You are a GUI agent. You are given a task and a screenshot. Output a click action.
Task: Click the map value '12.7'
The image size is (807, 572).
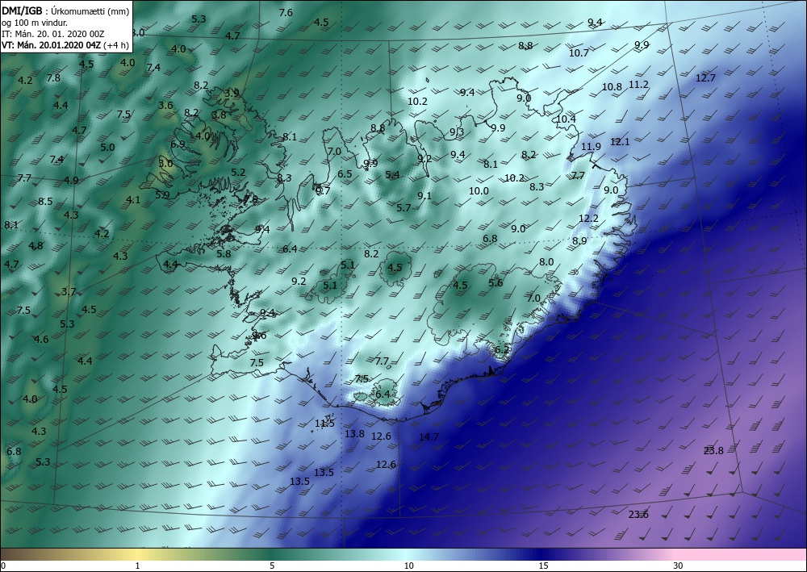(705, 78)
